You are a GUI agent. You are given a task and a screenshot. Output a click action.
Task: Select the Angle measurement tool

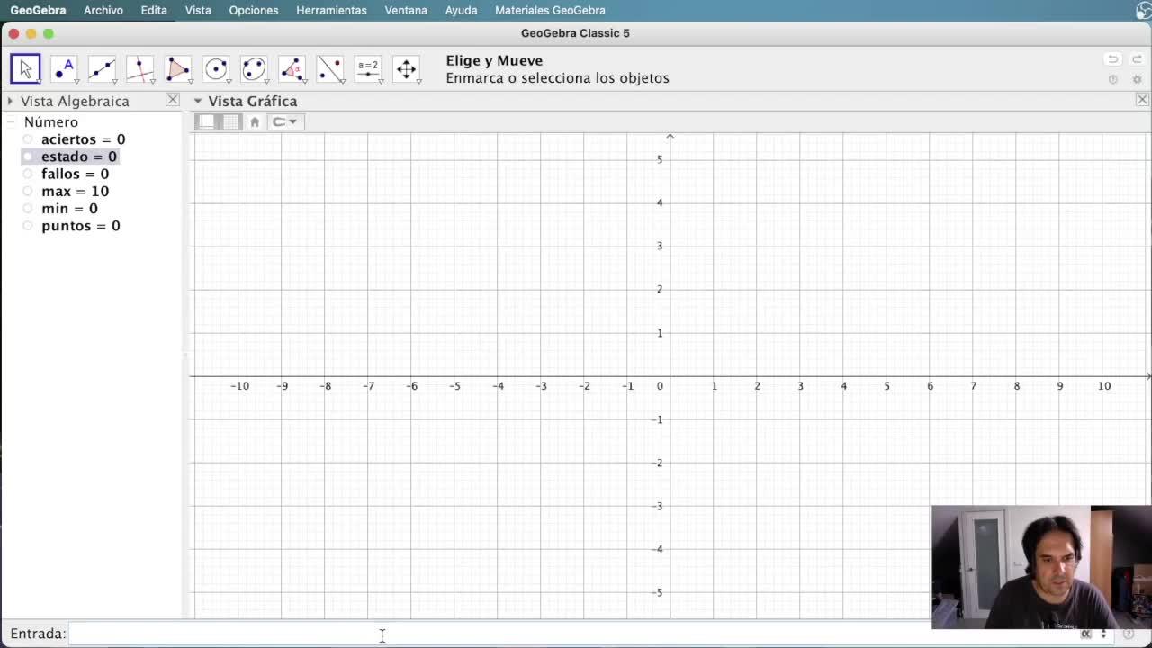[x=292, y=69]
